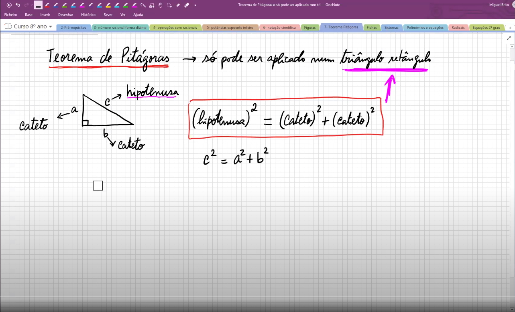Open the Ficheiro menu
Image resolution: width=515 pixels, height=312 pixels.
click(10, 15)
